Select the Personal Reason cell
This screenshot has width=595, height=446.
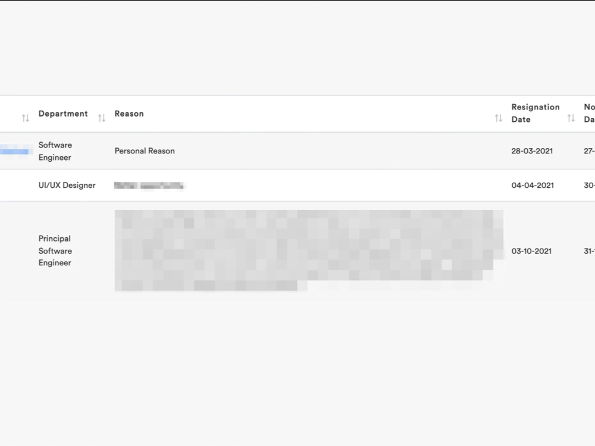click(x=145, y=151)
